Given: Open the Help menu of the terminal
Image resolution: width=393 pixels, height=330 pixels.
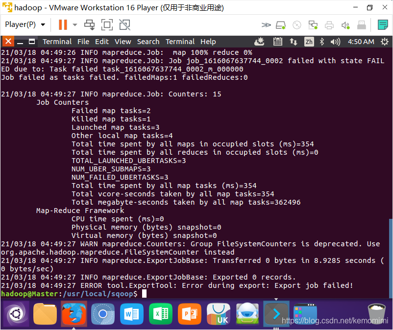Looking at the screenshot, I should (208, 42).
